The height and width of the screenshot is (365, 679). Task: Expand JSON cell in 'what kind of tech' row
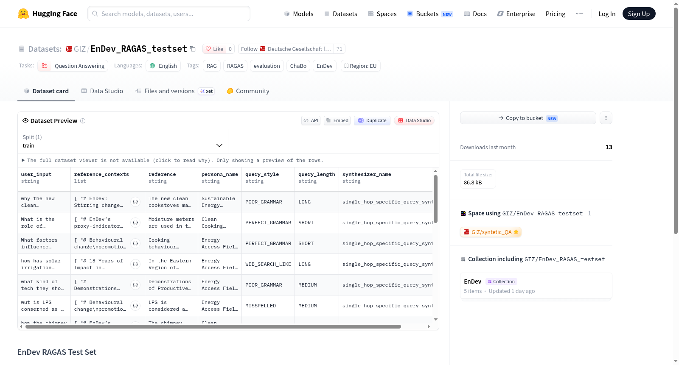coord(135,285)
